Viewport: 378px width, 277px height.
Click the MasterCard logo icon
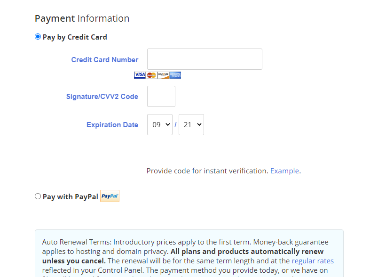(x=152, y=75)
